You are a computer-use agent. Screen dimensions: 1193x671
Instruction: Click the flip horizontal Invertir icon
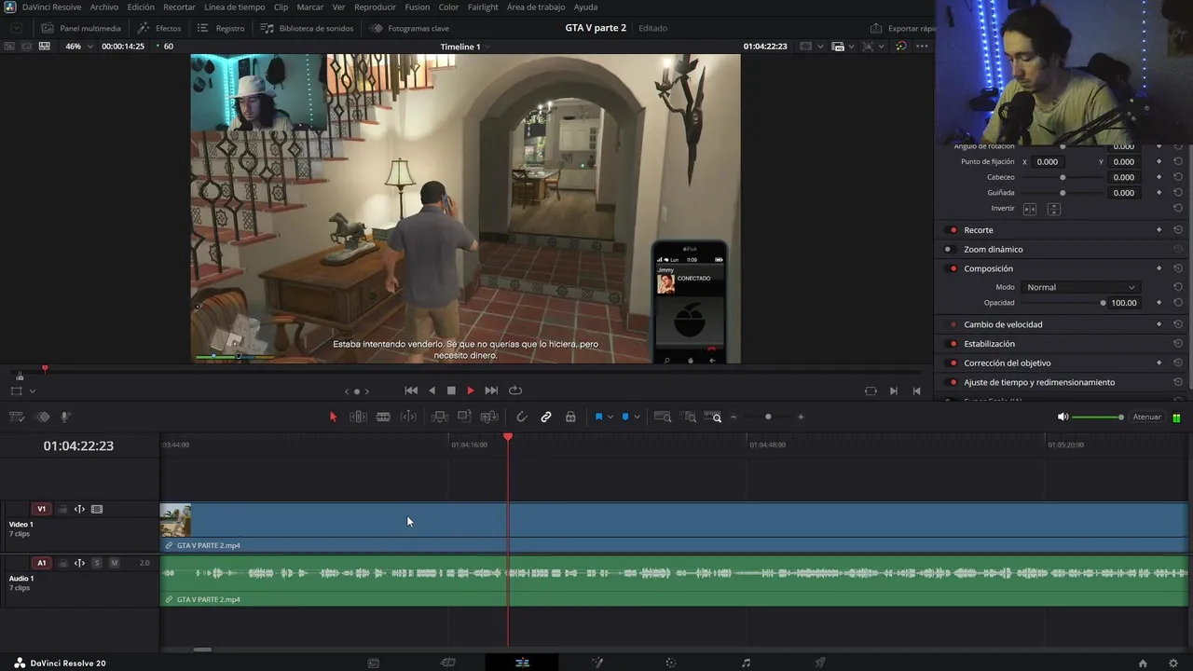(x=1030, y=209)
